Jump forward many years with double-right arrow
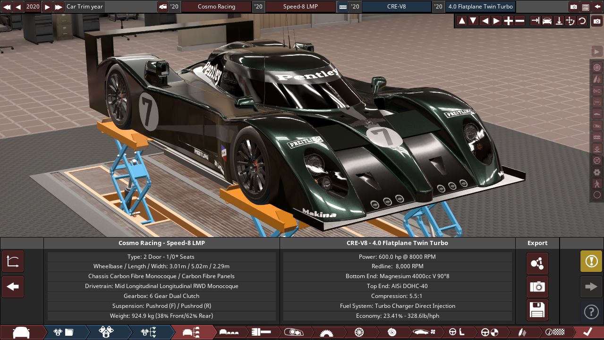 pos(59,7)
